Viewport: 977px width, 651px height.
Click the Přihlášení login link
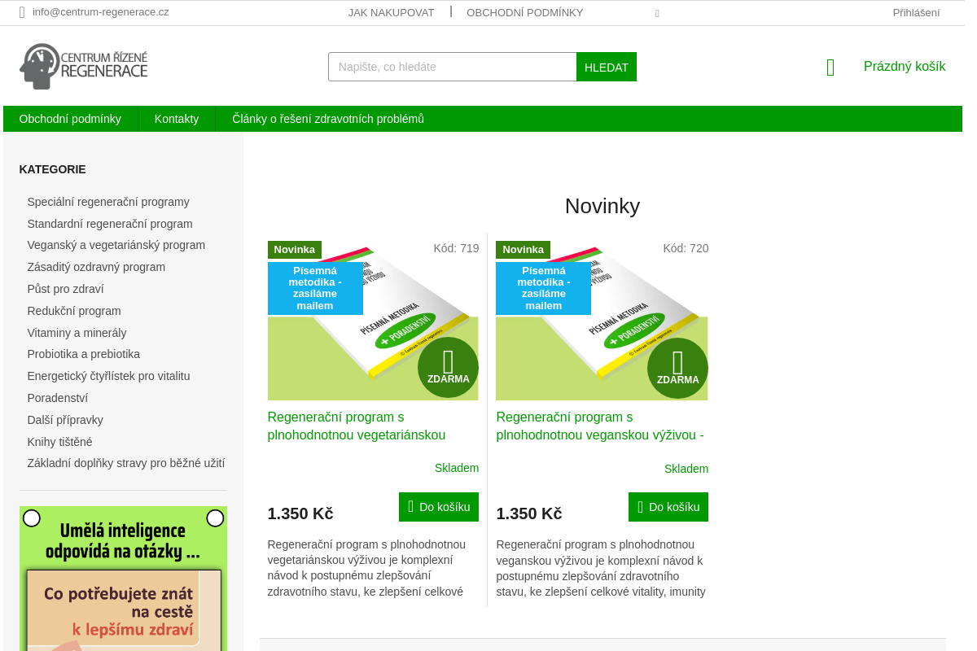tap(916, 12)
